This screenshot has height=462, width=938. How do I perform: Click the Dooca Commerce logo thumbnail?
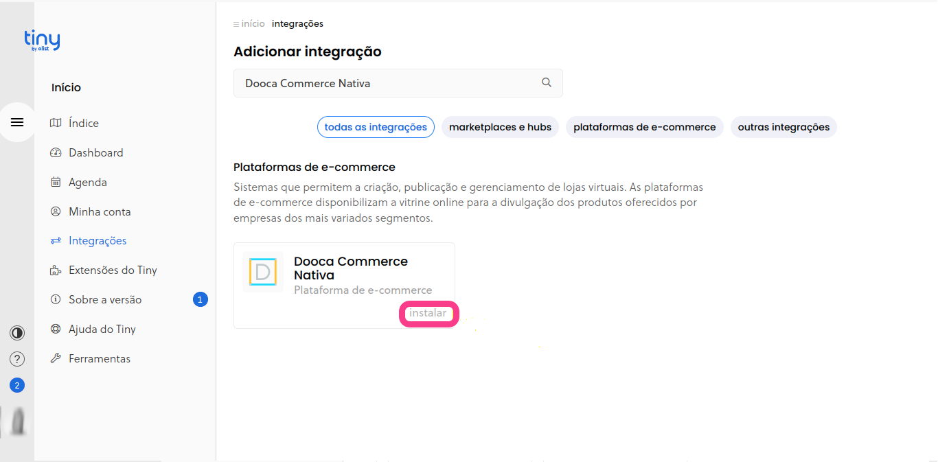(262, 272)
